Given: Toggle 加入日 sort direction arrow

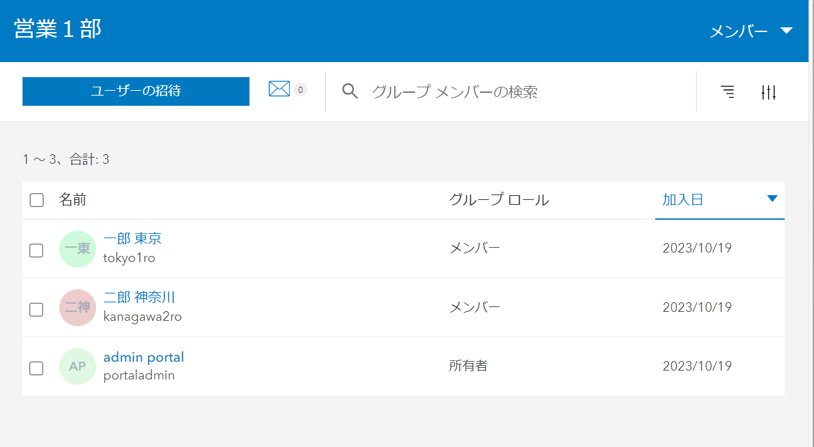Looking at the screenshot, I should (772, 199).
